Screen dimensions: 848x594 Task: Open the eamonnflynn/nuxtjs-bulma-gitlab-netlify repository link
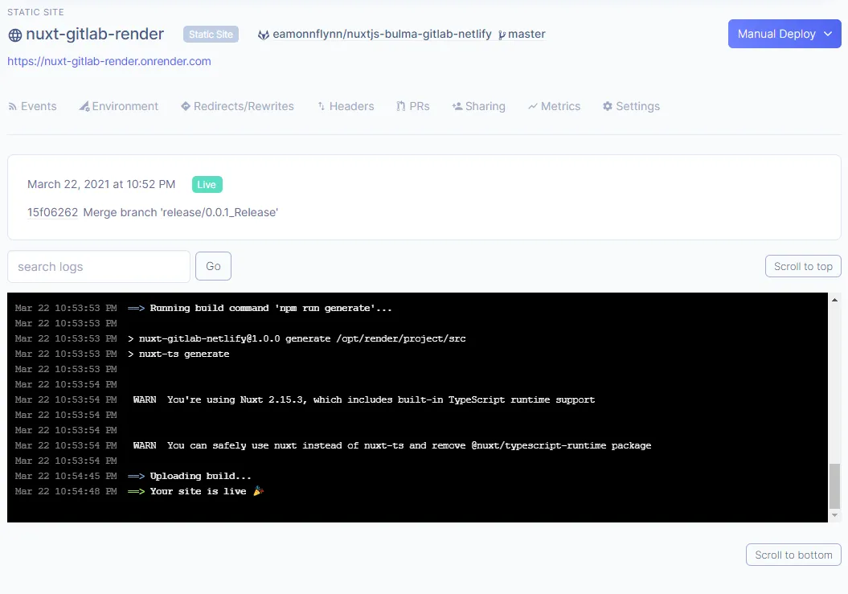tap(382, 34)
